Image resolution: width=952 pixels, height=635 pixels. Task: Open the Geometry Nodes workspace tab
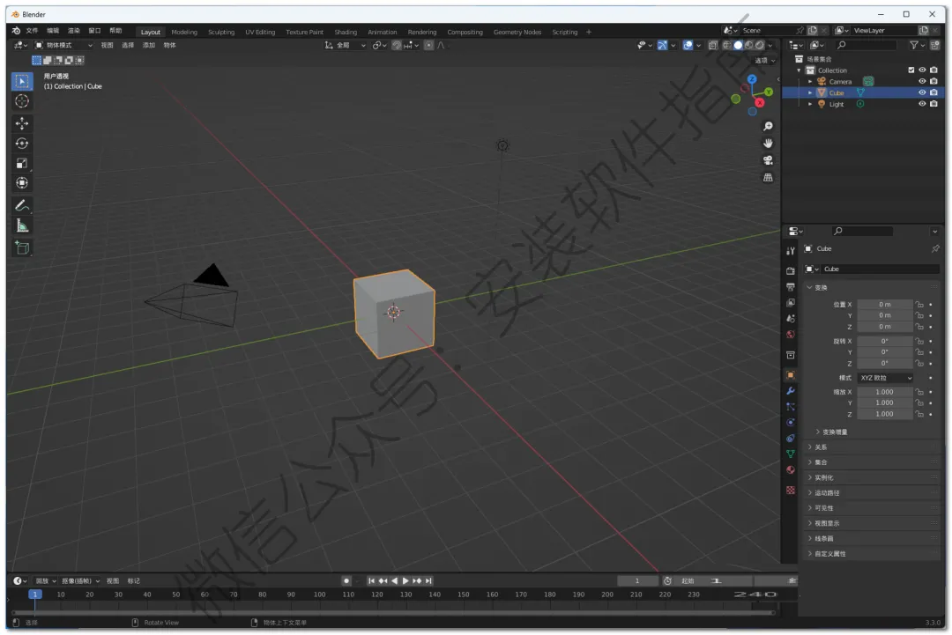pos(517,32)
